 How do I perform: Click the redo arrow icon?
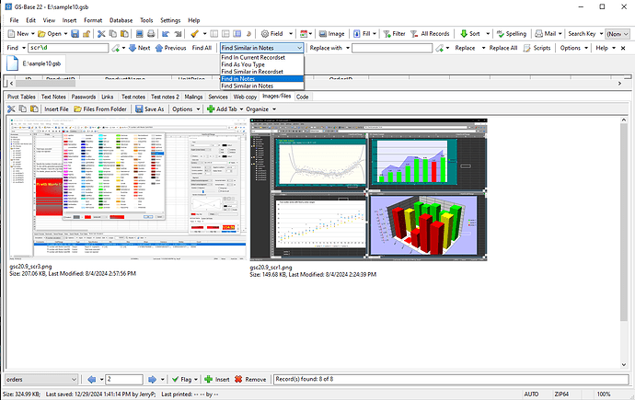tap(178, 34)
